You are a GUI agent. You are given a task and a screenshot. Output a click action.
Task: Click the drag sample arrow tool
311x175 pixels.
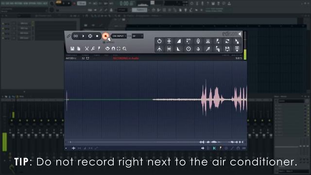click(x=237, y=41)
